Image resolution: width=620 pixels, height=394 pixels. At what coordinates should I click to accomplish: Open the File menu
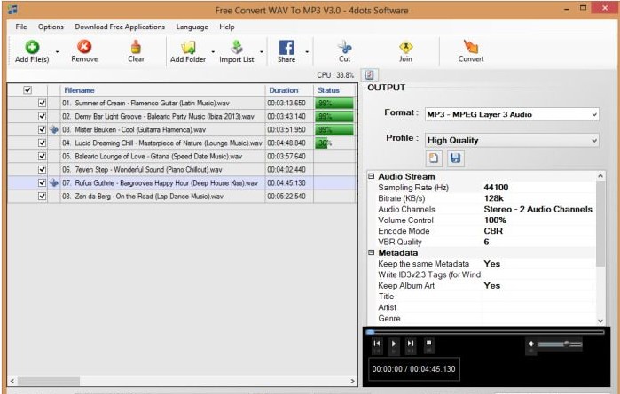(21, 27)
